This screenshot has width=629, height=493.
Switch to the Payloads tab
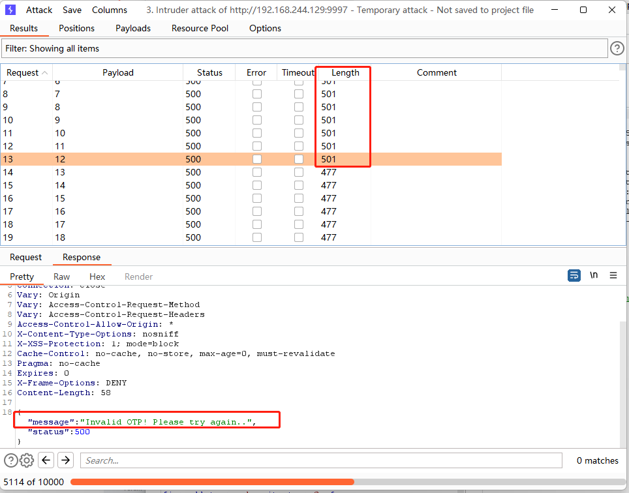(x=133, y=28)
